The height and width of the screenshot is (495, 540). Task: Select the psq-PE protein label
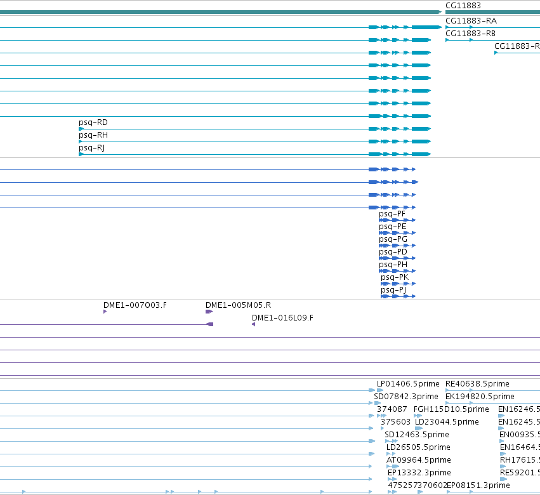[393, 227]
